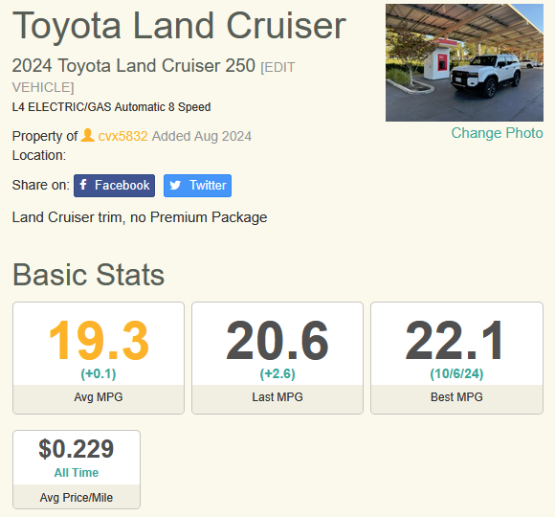
Task: Click the Facebook f logo icon
Action: (x=83, y=185)
